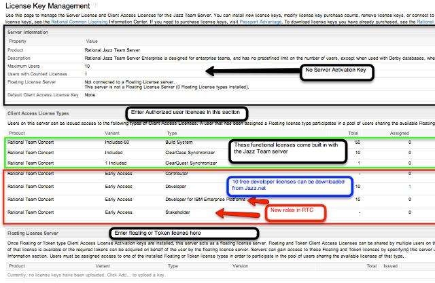Click the help icon beside License Key Management

tap(95, 5)
